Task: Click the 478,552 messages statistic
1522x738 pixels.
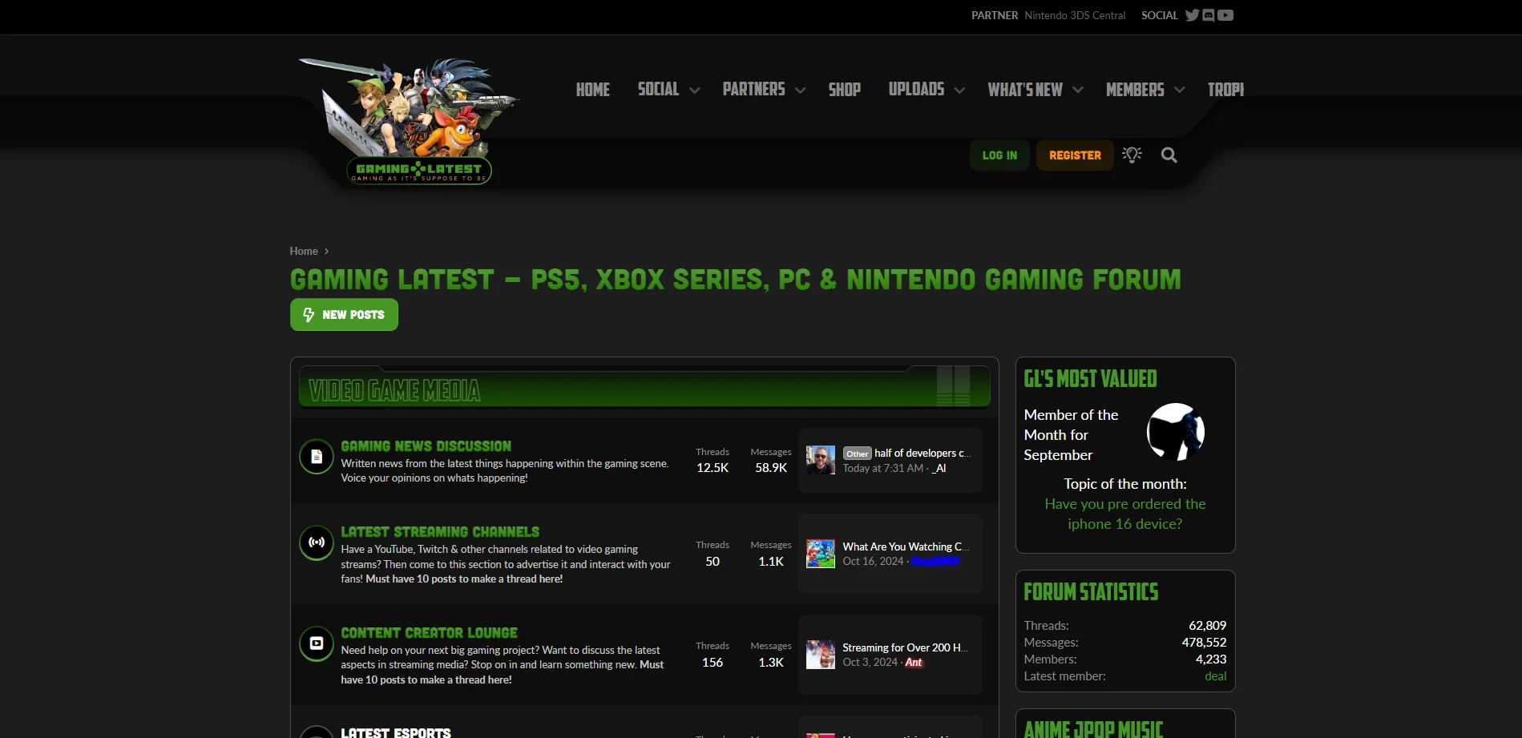Action: click(1204, 643)
